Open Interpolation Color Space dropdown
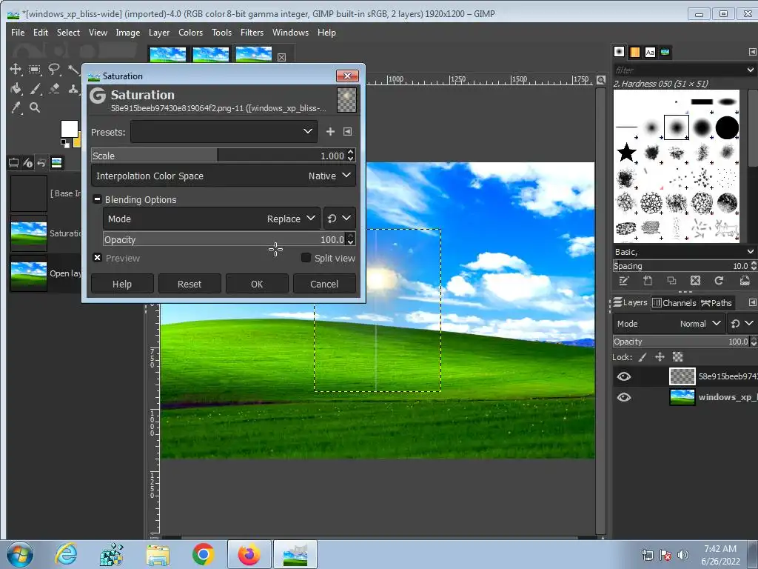 pyautogui.click(x=224, y=176)
